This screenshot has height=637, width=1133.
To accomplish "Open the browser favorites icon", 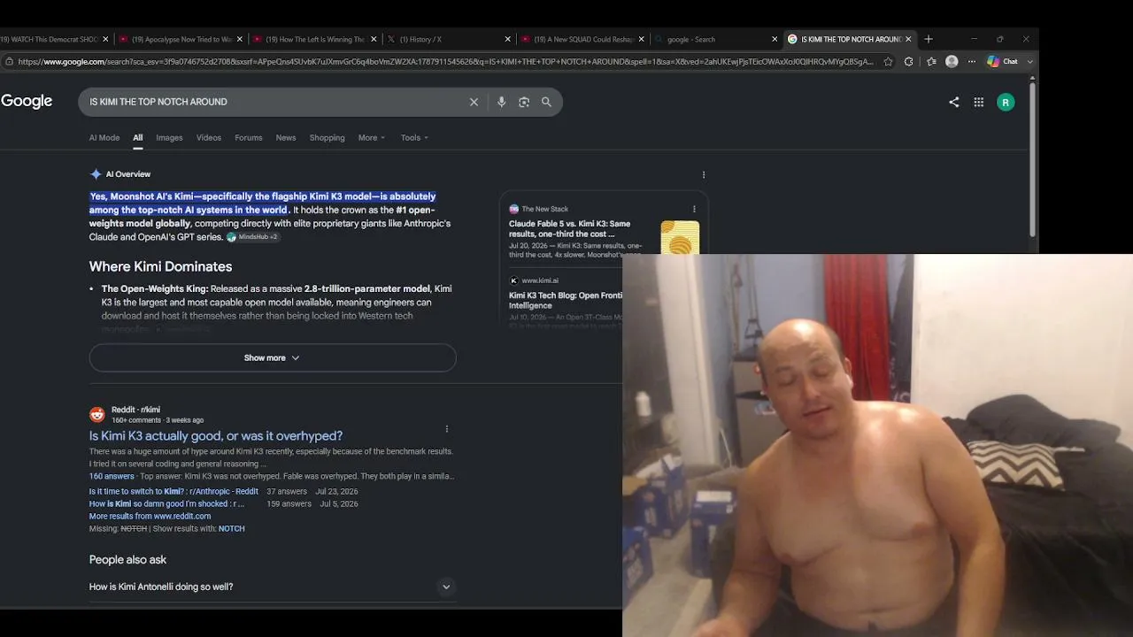I will click(x=931, y=62).
